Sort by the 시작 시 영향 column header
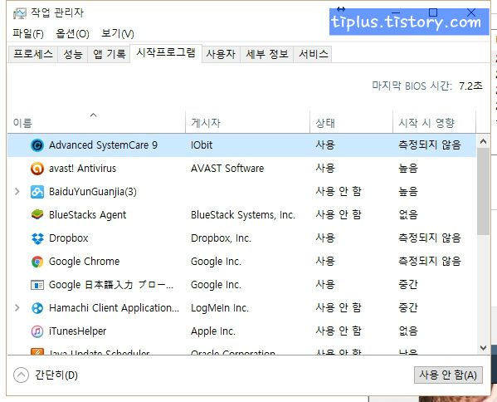The image size is (497, 402). point(434,123)
